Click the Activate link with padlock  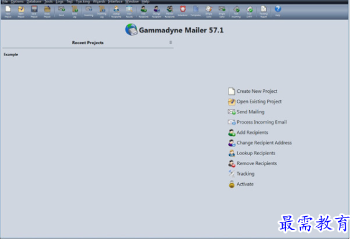[240, 184]
